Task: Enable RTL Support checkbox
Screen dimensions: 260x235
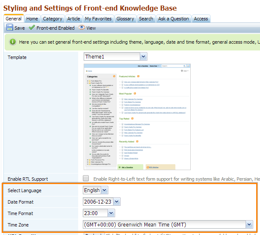Action: 86,178
